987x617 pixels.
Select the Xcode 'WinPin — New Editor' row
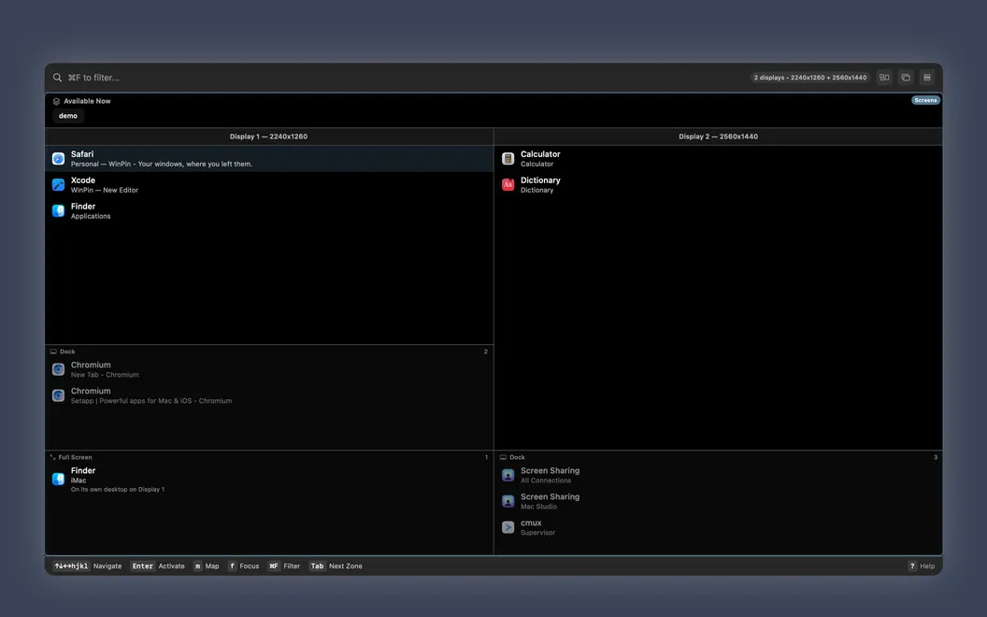coord(269,184)
